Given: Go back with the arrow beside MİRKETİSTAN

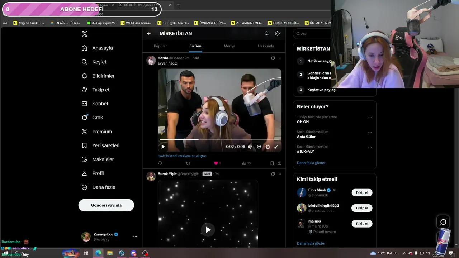Looking at the screenshot, I should pyautogui.click(x=149, y=33).
